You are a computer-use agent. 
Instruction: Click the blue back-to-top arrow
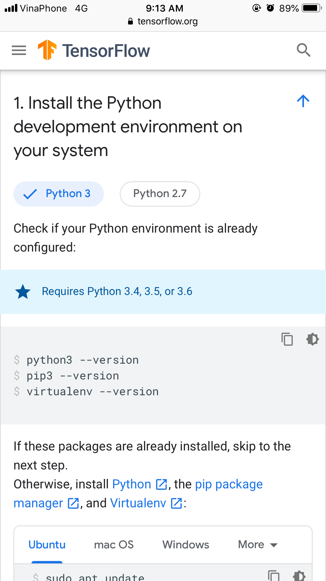303,101
